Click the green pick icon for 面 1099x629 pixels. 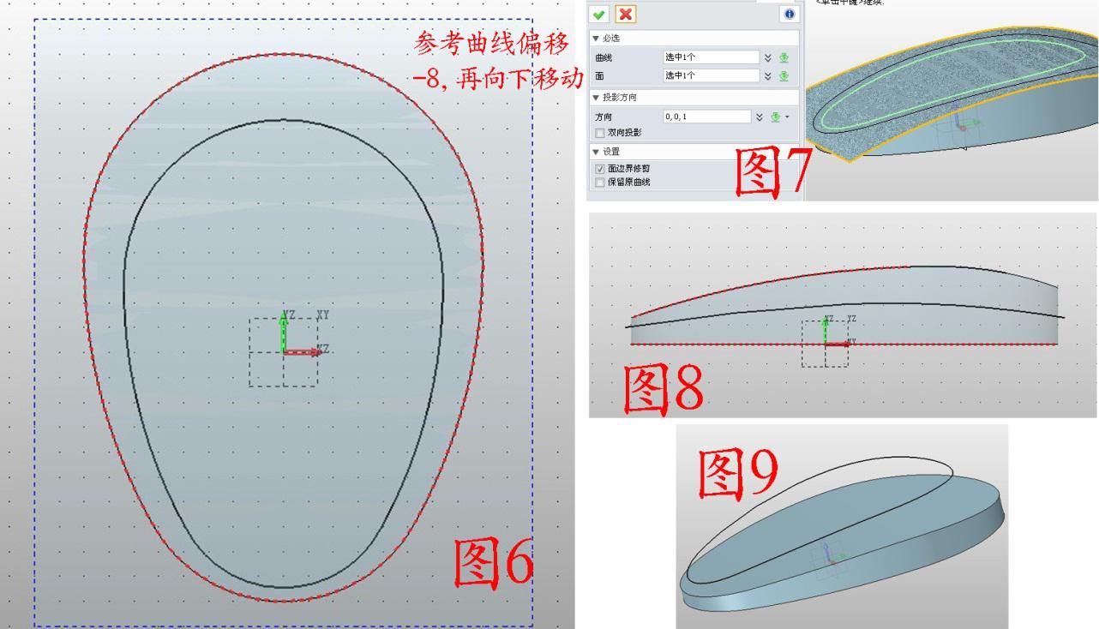click(784, 76)
